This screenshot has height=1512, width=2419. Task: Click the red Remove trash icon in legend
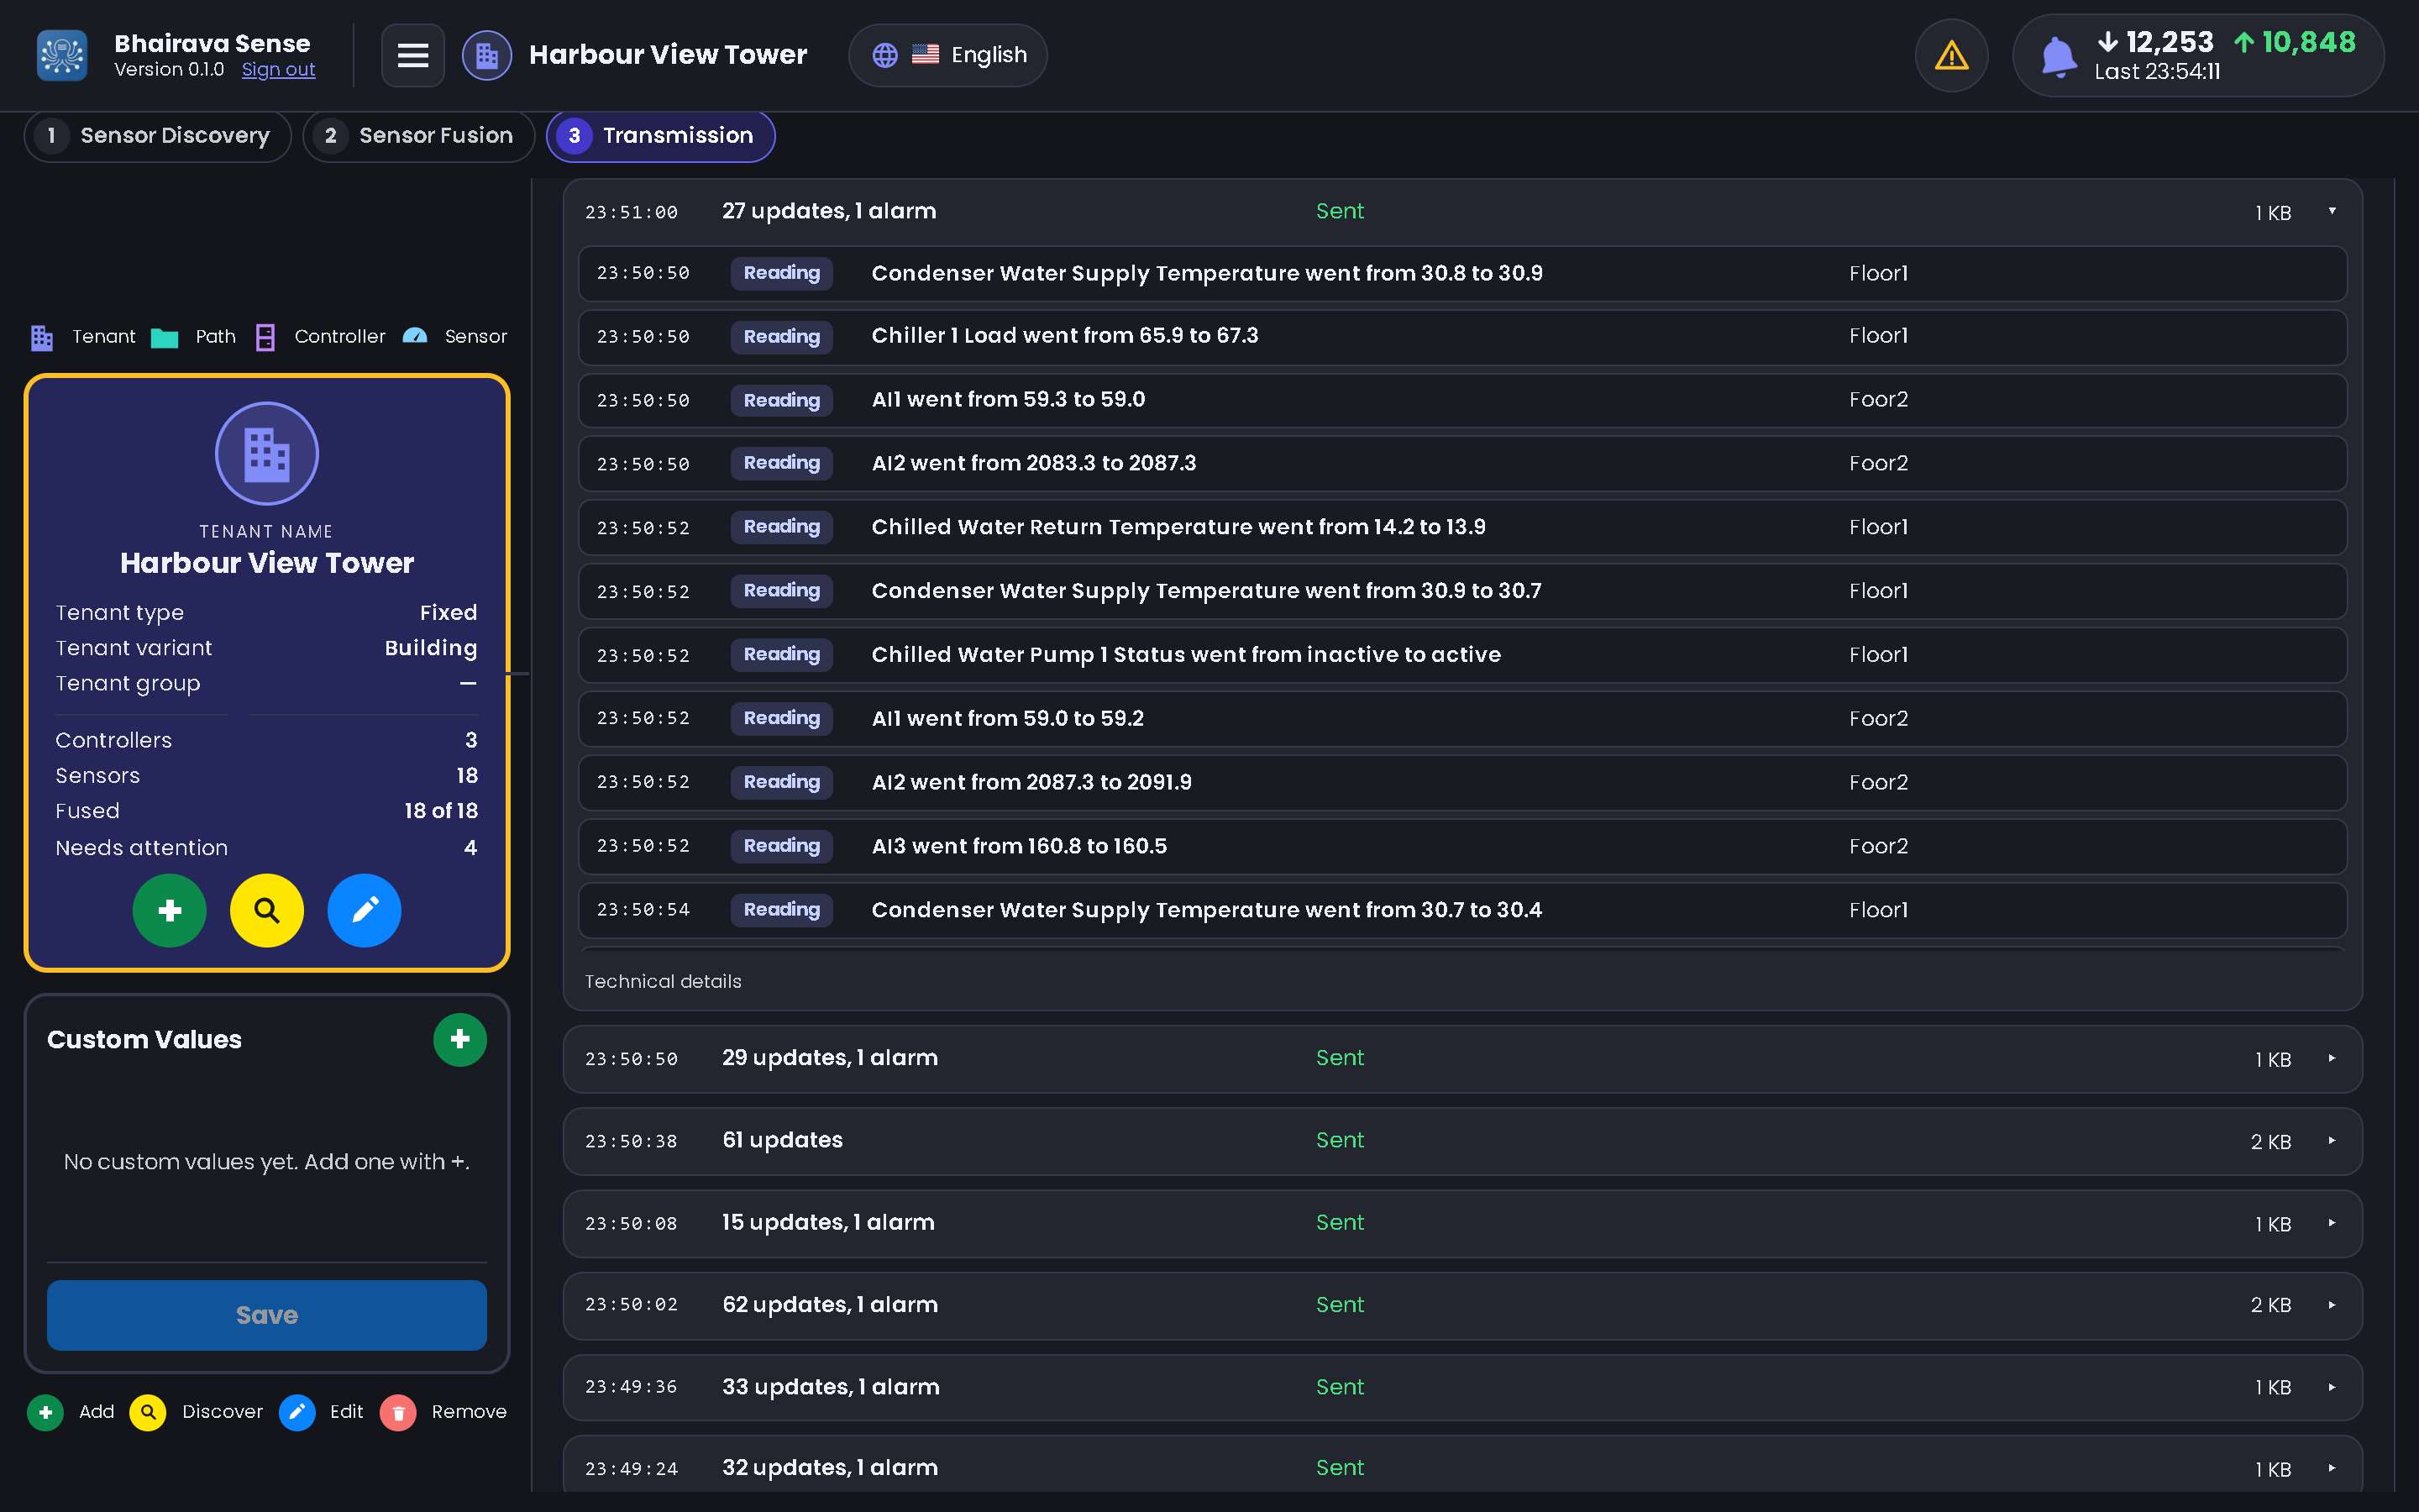398,1412
